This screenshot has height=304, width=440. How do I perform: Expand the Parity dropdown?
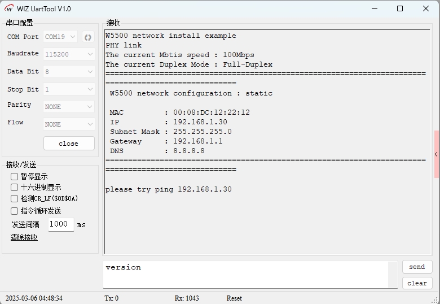coord(69,107)
